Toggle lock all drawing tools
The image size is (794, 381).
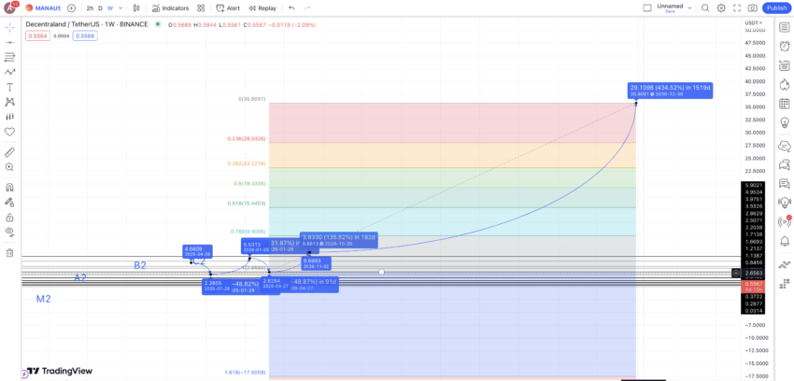9,217
